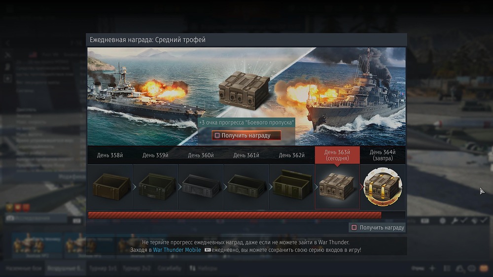The image size is (493, 277).
Task: Select the Day 361 dark crate
Action: pyautogui.click(x=247, y=187)
